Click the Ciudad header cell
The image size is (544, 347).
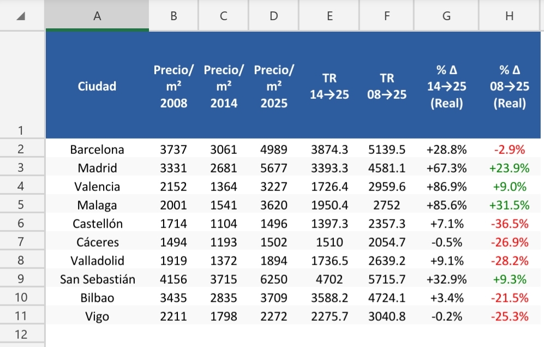point(97,86)
